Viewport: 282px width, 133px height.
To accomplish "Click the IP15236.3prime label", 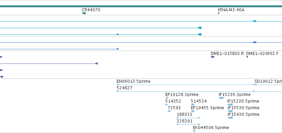I will pos(235,95).
